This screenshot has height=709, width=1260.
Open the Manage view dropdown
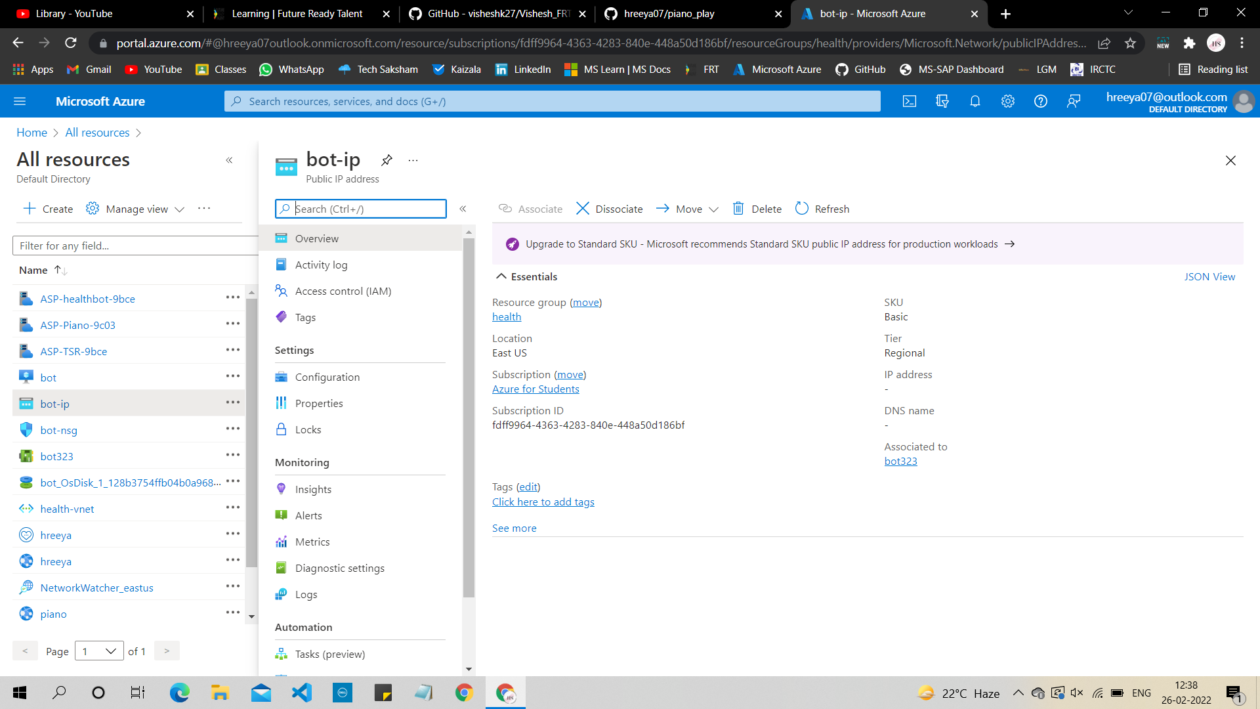(x=136, y=209)
